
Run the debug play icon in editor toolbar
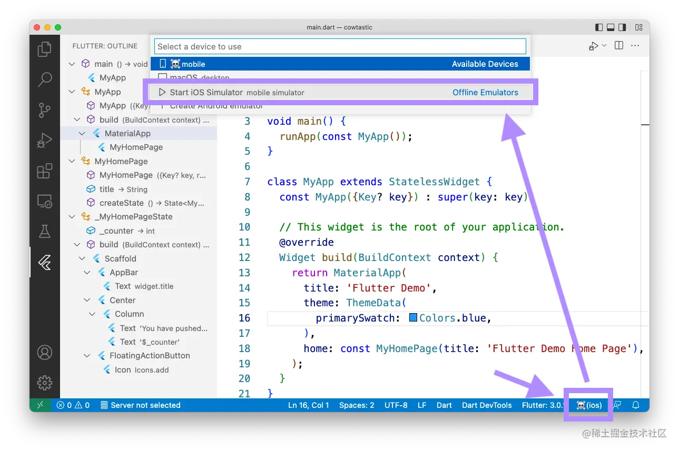point(594,46)
